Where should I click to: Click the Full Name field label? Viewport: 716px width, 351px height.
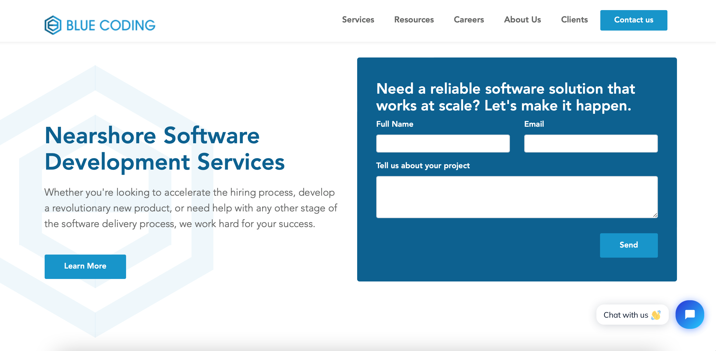tap(395, 124)
